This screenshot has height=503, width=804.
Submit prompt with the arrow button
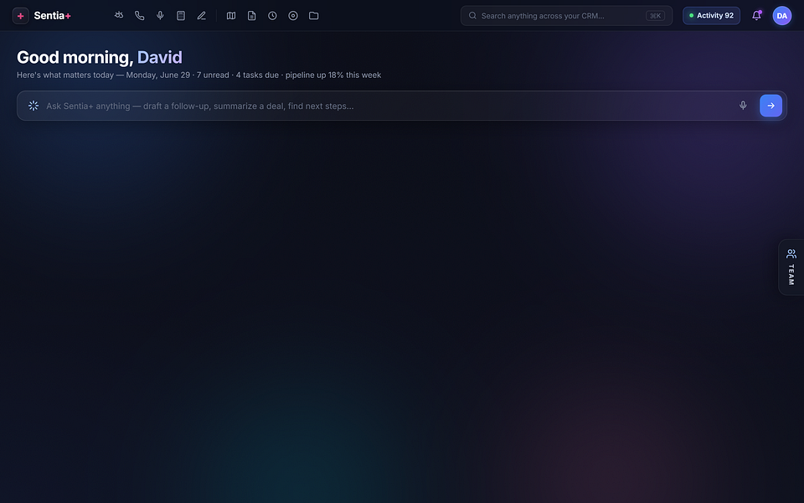click(770, 106)
